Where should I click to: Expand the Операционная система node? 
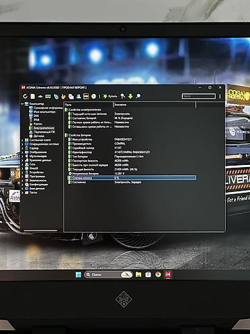(x=22, y=144)
